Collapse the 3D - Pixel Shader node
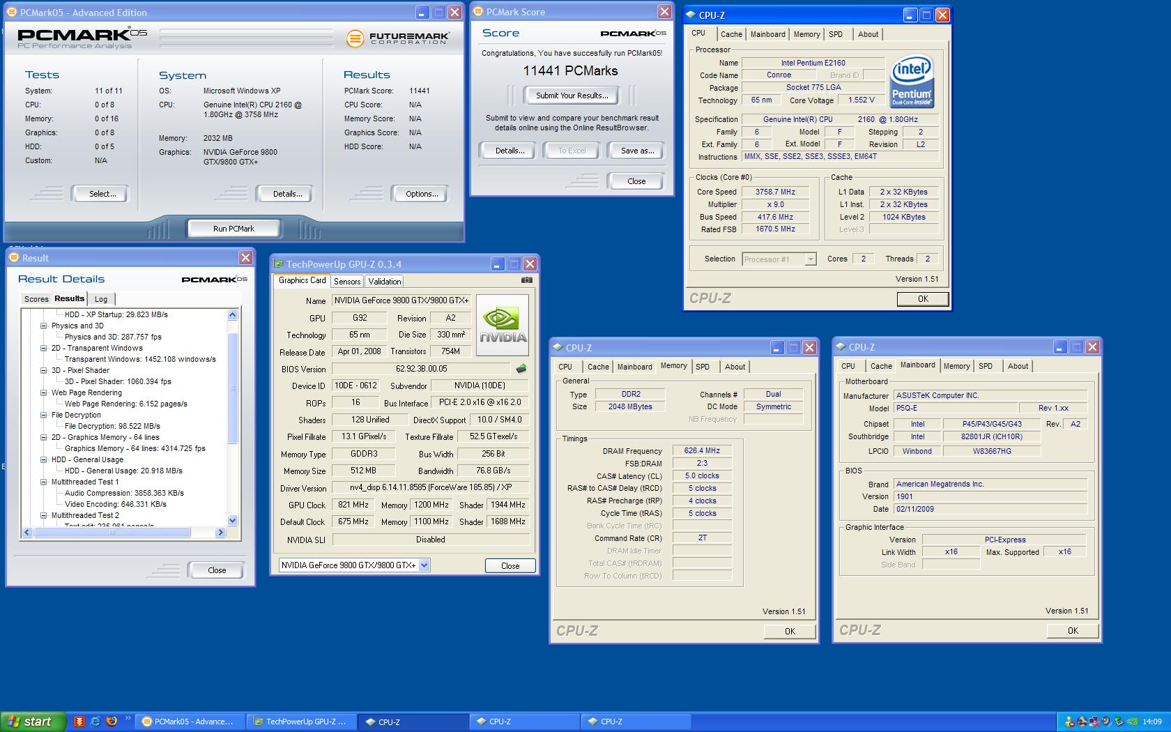Viewport: 1171px width, 732px height. [43, 370]
